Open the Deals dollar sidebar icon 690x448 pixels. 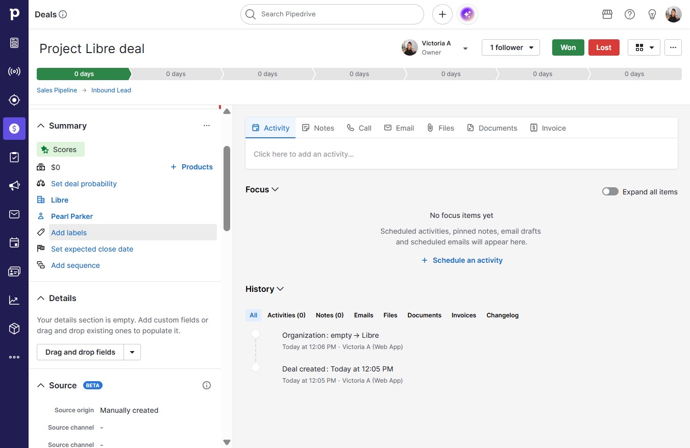click(x=14, y=129)
